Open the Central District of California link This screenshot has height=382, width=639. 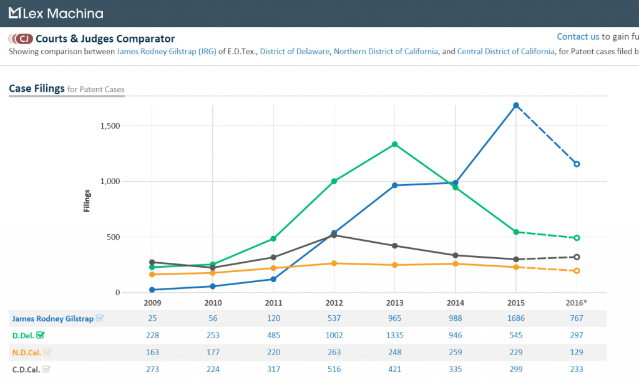click(x=505, y=51)
